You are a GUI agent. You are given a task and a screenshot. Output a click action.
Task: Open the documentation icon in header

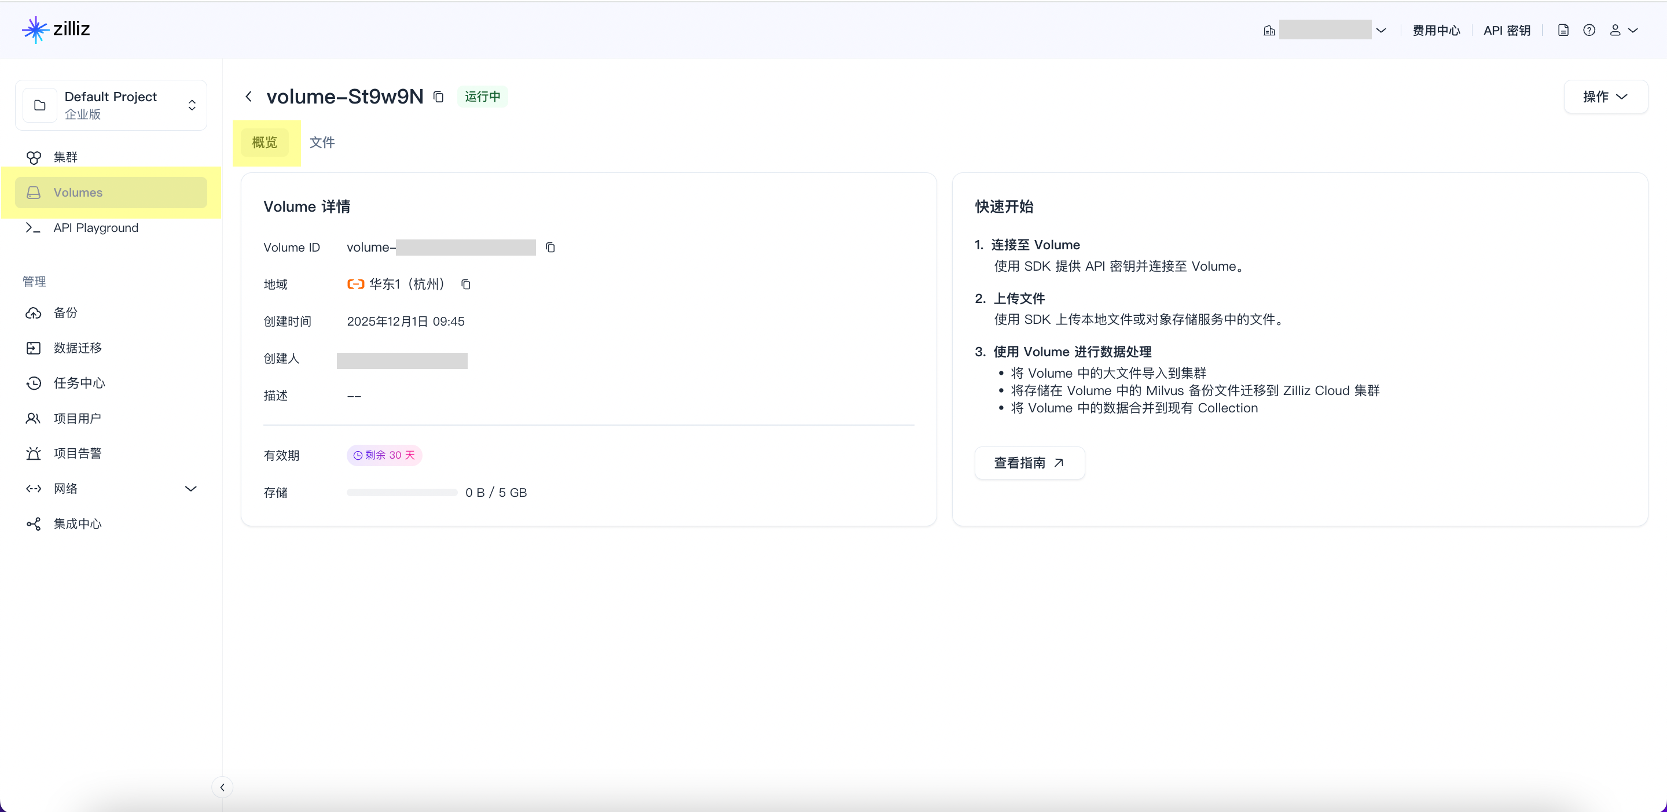pos(1563,31)
